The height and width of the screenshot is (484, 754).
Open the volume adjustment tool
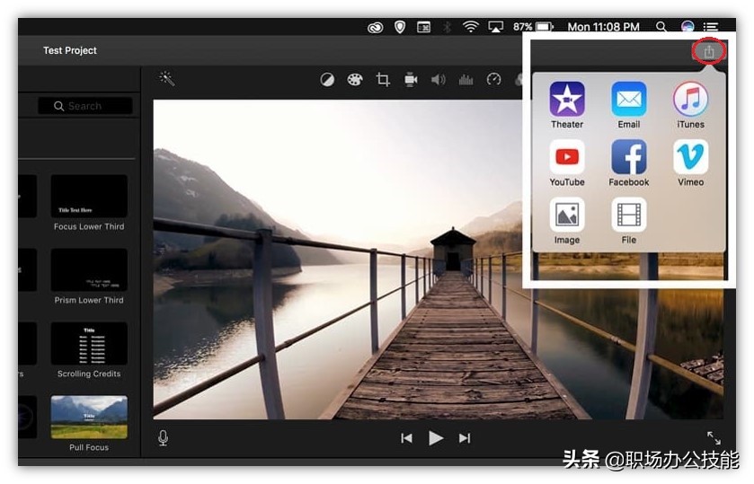(438, 79)
